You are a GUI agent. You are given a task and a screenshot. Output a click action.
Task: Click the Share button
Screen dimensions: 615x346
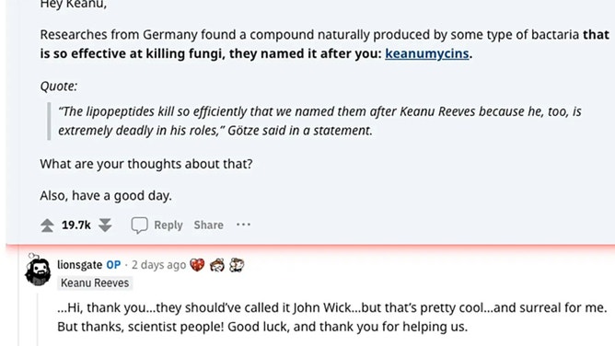[208, 225]
